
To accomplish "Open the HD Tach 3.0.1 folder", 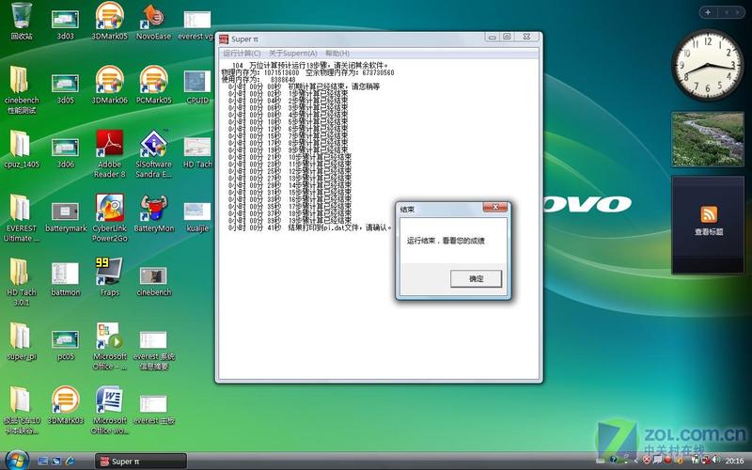I will (x=22, y=282).
